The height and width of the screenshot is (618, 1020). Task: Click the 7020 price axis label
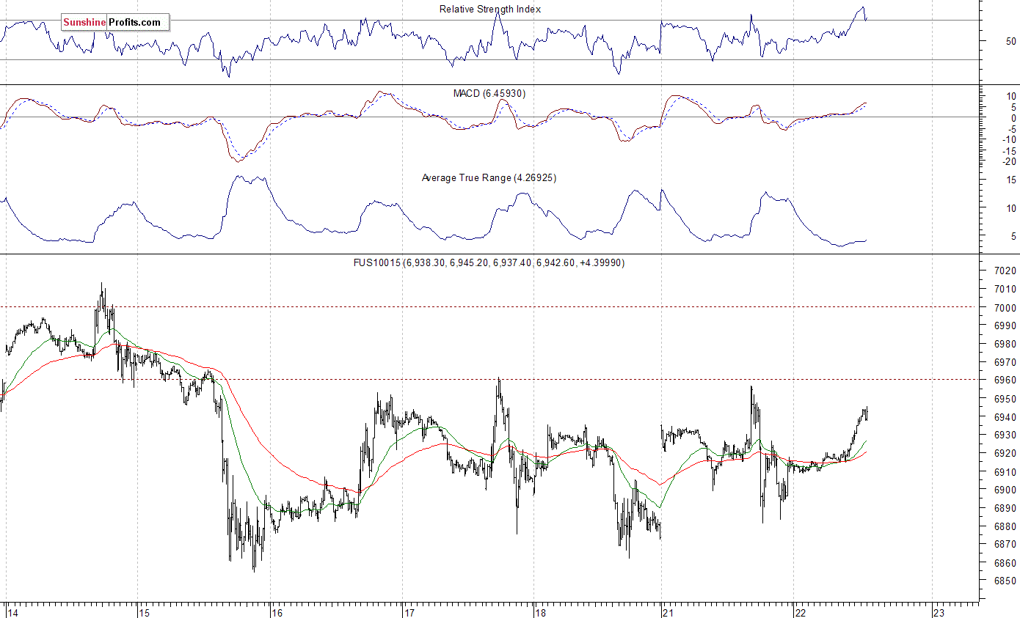point(1005,271)
